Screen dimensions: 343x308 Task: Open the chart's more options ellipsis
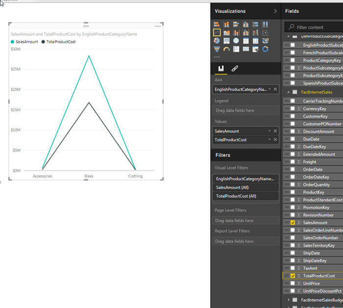pos(158,26)
